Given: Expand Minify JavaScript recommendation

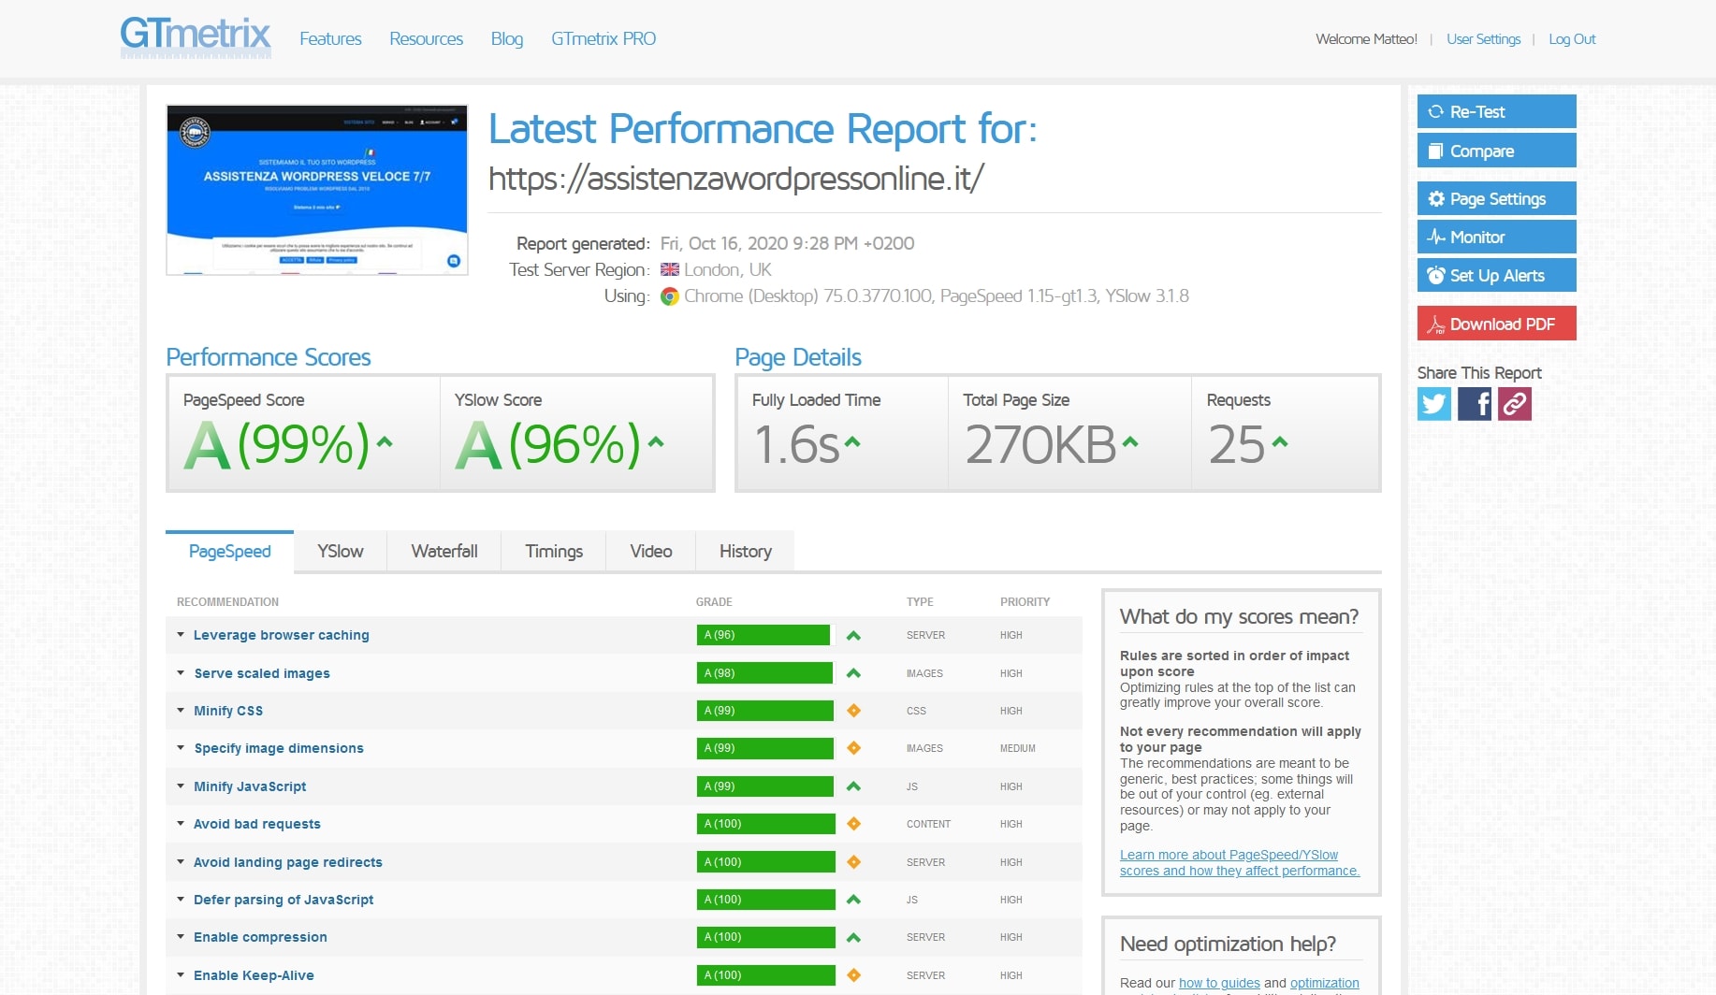Looking at the screenshot, I should click(x=249, y=786).
